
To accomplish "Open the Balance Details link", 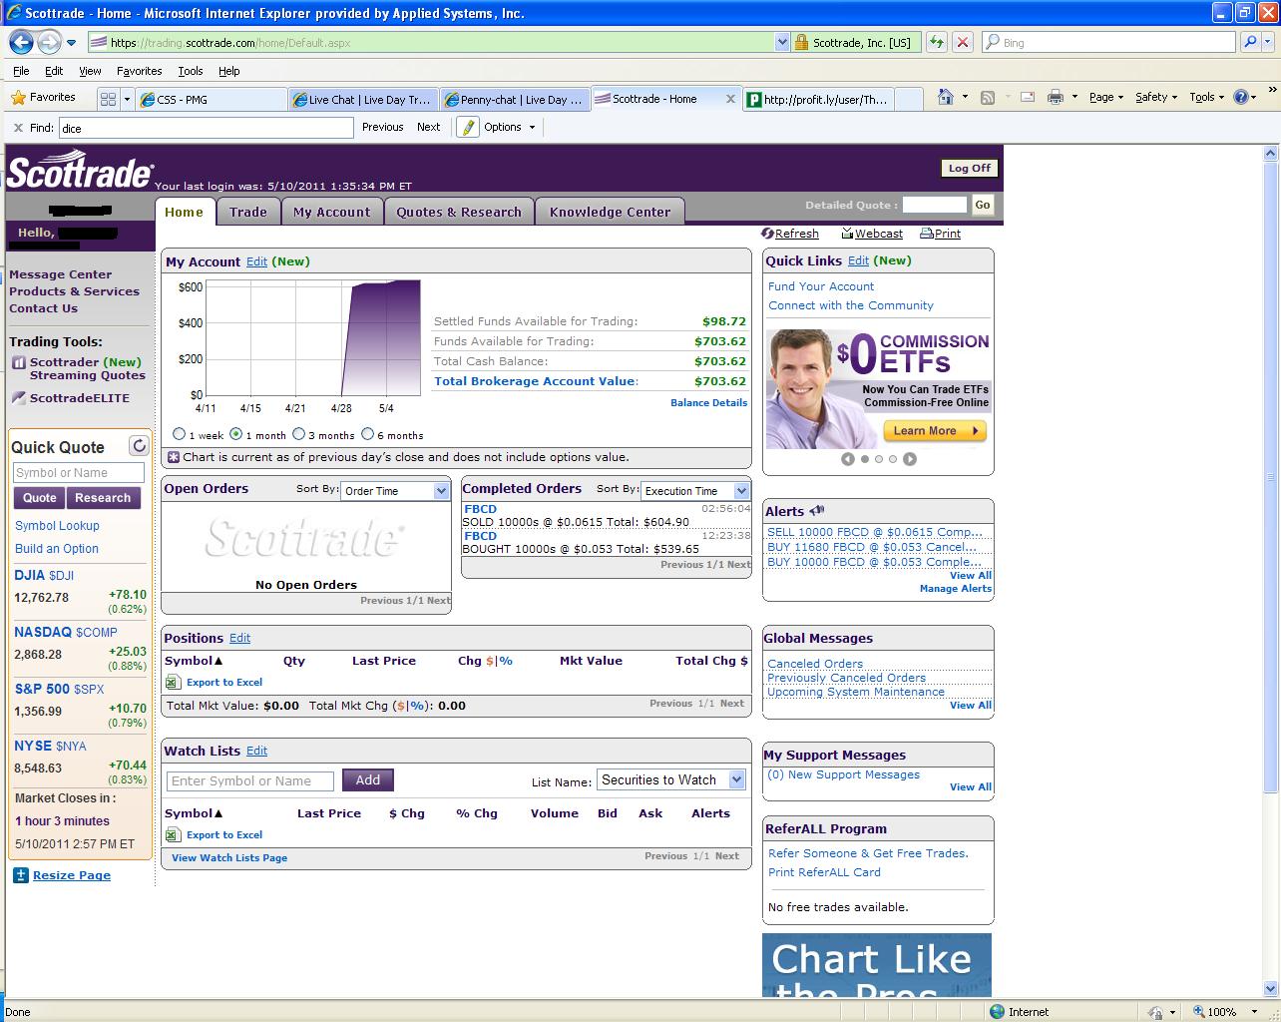I will [708, 402].
